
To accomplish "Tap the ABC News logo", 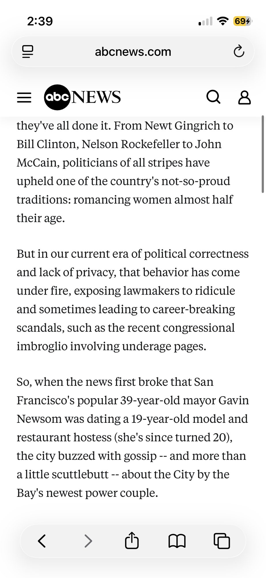I will coord(82,97).
